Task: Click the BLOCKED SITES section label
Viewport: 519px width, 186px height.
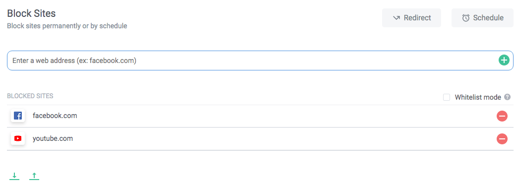Action: pos(30,96)
